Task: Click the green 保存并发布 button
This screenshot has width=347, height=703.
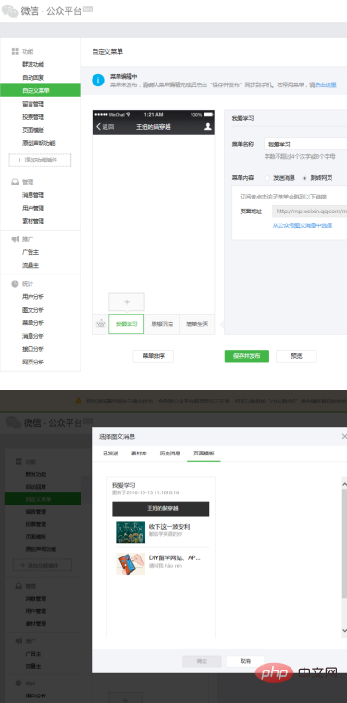Action: point(247,356)
